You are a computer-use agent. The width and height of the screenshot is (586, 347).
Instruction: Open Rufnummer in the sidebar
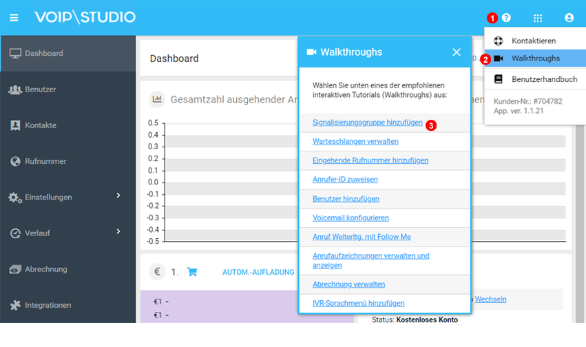[x=45, y=161]
